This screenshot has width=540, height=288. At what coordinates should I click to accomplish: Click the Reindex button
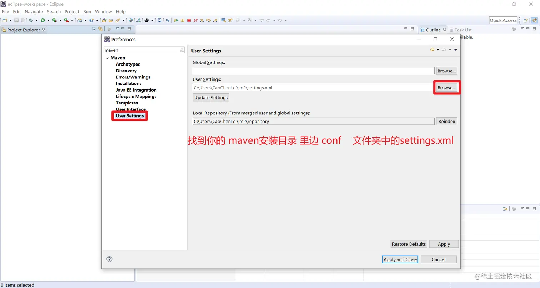point(446,122)
